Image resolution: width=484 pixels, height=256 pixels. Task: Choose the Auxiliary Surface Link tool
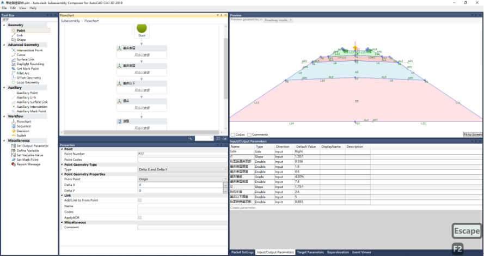32,102
